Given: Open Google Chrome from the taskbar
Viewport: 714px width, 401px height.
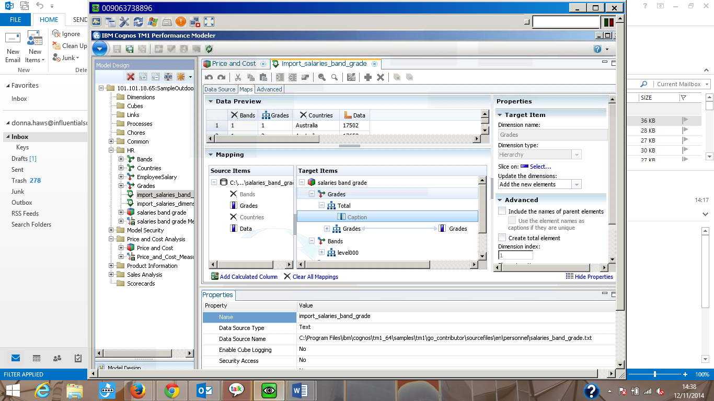Looking at the screenshot, I should (171, 390).
